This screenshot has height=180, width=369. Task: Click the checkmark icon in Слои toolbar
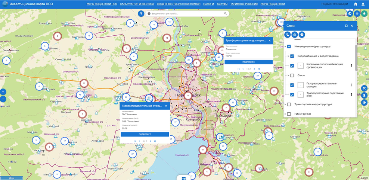pos(302,35)
